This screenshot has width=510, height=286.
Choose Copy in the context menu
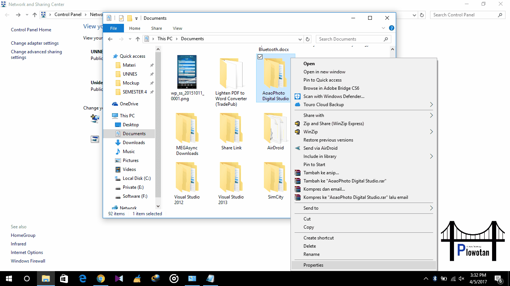pyautogui.click(x=364, y=227)
